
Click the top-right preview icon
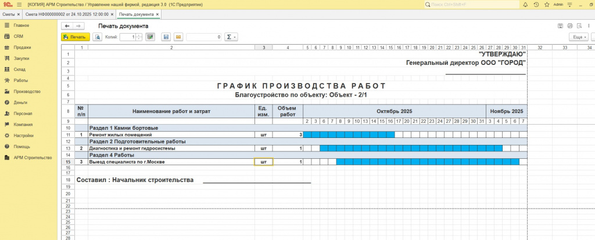tap(579, 26)
